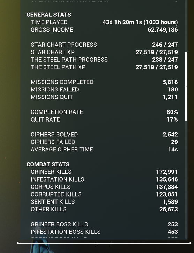The width and height of the screenshot is (194, 253).
Task: Click the Ciphers Solved row
Action: click(x=104, y=135)
